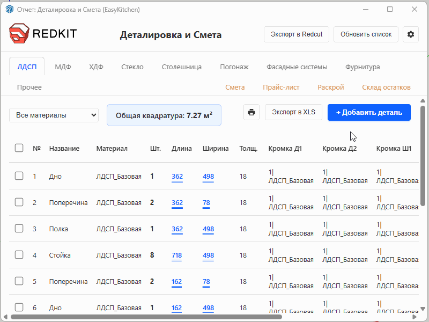Screen dimensions: 429x322
Task: Click the vertical scrollbar thumb
Action: (x=423, y=156)
